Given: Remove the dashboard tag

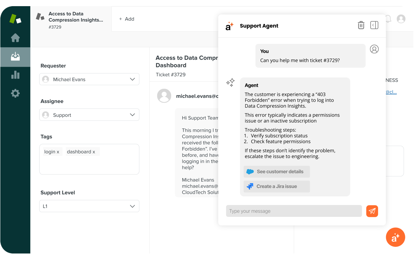Looking at the screenshot, I should coord(94,152).
